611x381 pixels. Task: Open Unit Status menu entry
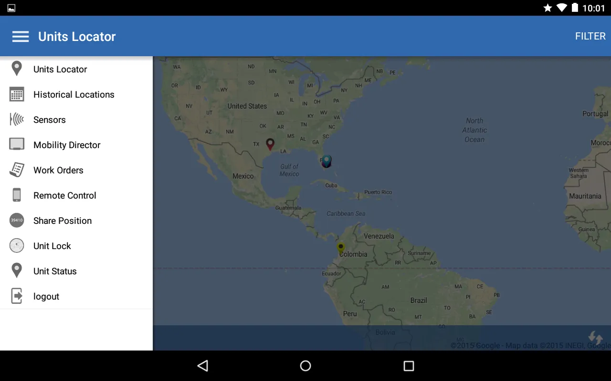point(55,271)
